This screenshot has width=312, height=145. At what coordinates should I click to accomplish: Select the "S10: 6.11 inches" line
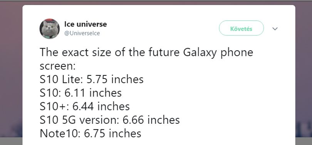81,93
